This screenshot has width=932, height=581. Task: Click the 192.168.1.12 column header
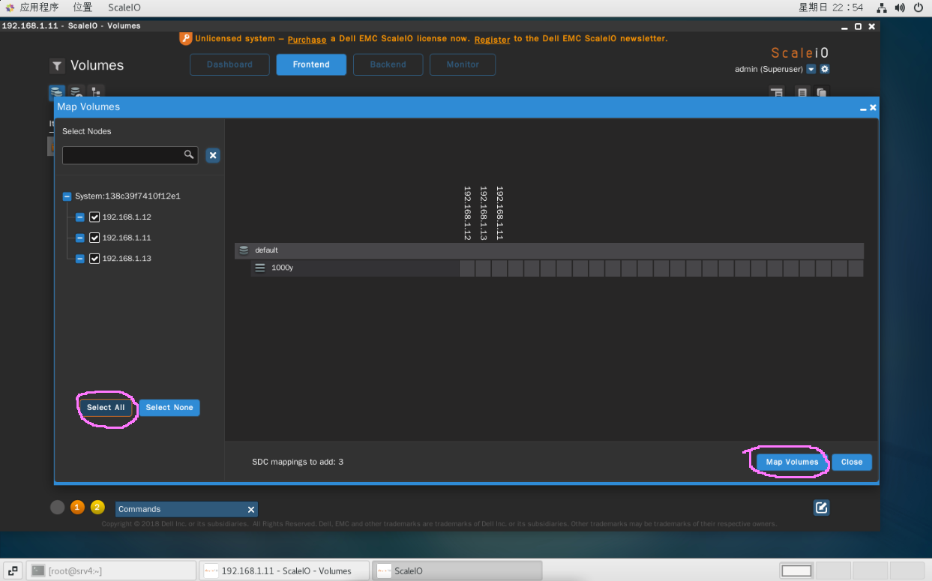(467, 213)
